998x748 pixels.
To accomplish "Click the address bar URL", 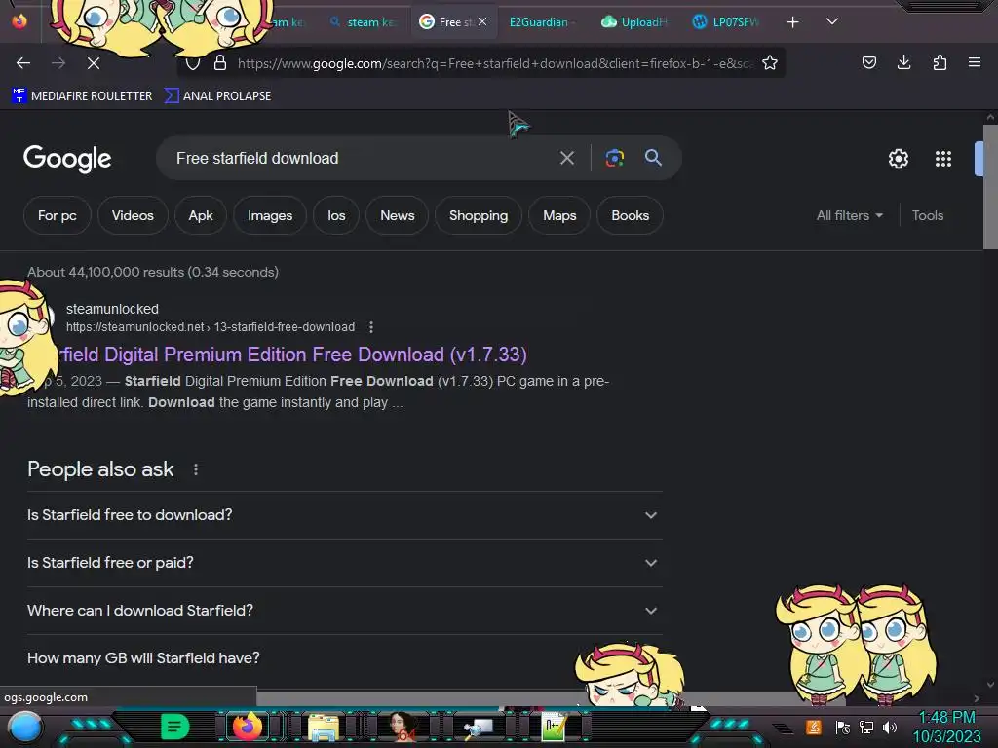I will point(495,63).
